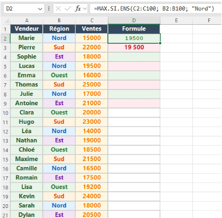Select the cell containing Clara
The width and height of the screenshot is (222, 218).
coord(26,113)
